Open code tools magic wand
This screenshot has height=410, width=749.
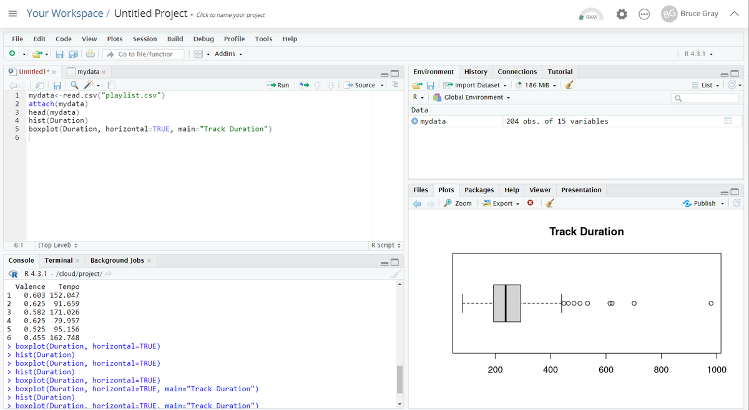89,85
